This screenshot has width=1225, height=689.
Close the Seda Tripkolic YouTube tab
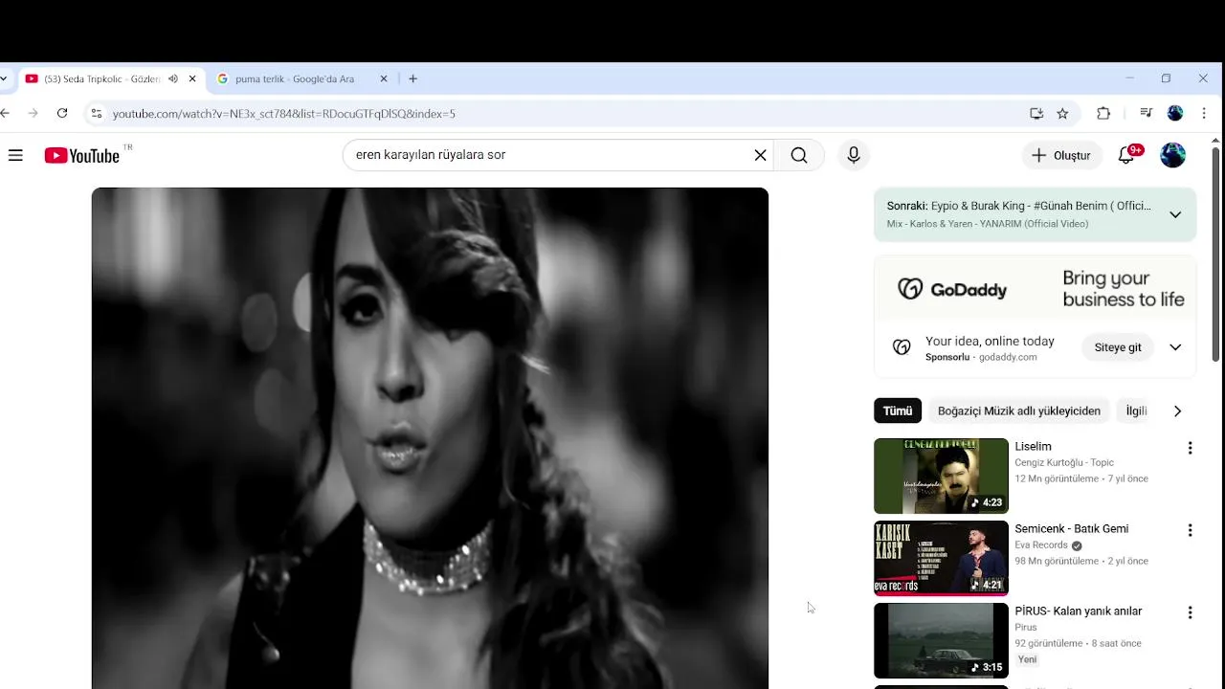[x=192, y=78]
